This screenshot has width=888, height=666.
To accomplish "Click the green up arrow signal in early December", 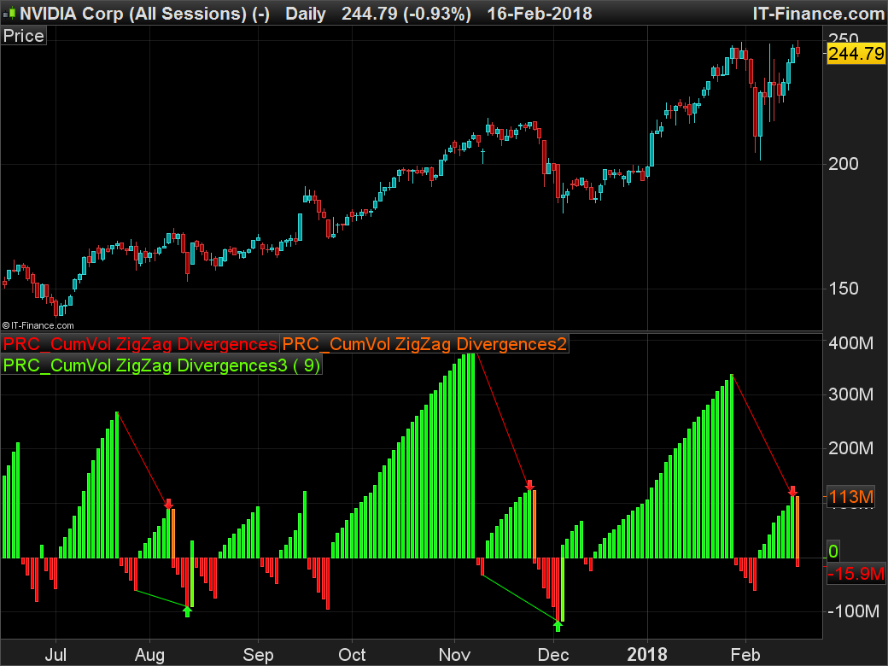I will click(x=558, y=626).
